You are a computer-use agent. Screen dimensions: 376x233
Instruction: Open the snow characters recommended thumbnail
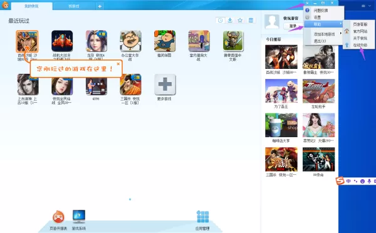281,91
